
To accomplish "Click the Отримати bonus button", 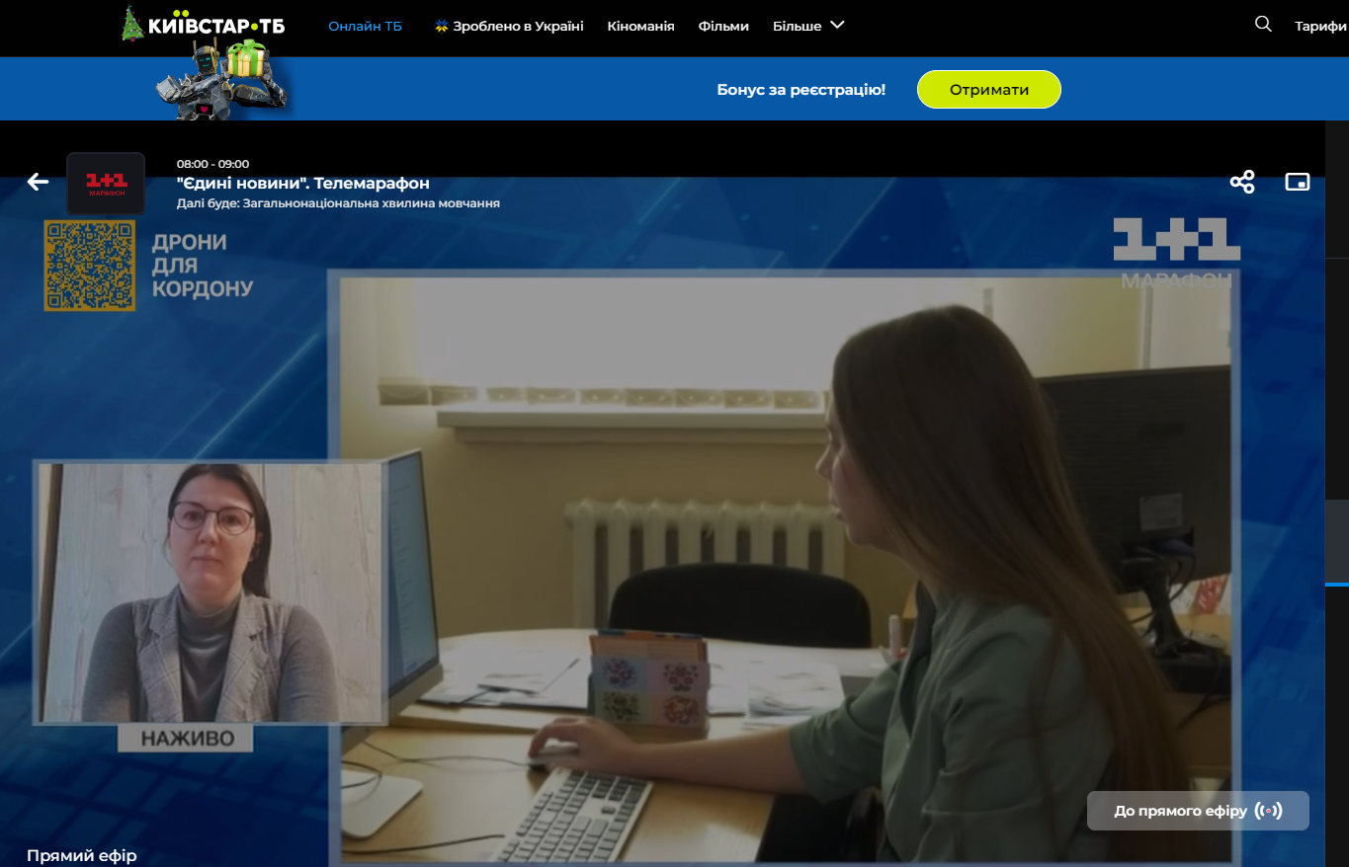I will [989, 89].
